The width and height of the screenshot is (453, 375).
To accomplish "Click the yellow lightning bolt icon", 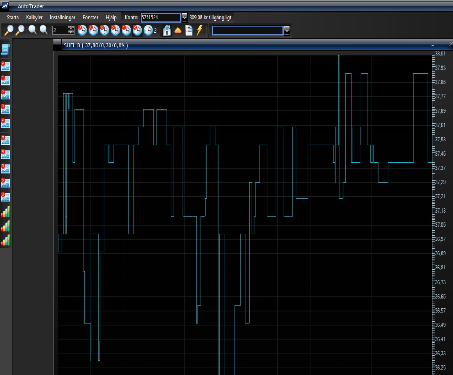I will [200, 30].
